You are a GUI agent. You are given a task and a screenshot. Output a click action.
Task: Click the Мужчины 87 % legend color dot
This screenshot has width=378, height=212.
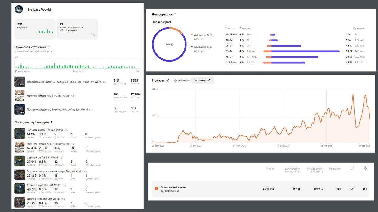[x=192, y=47]
